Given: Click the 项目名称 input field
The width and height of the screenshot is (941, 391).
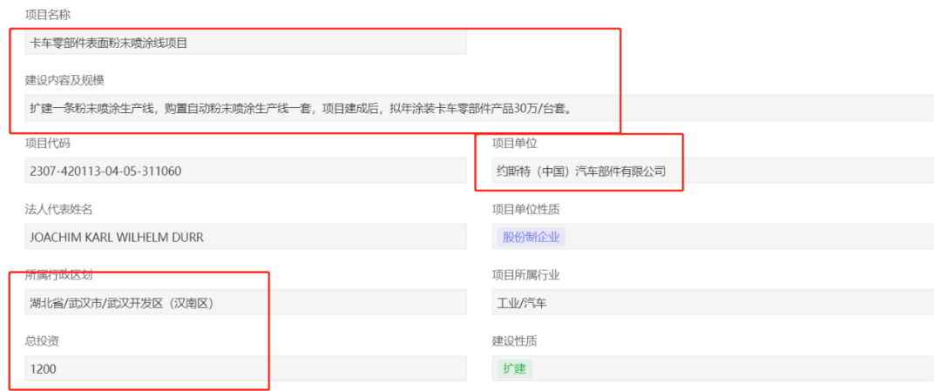Looking at the screenshot, I should point(246,43).
